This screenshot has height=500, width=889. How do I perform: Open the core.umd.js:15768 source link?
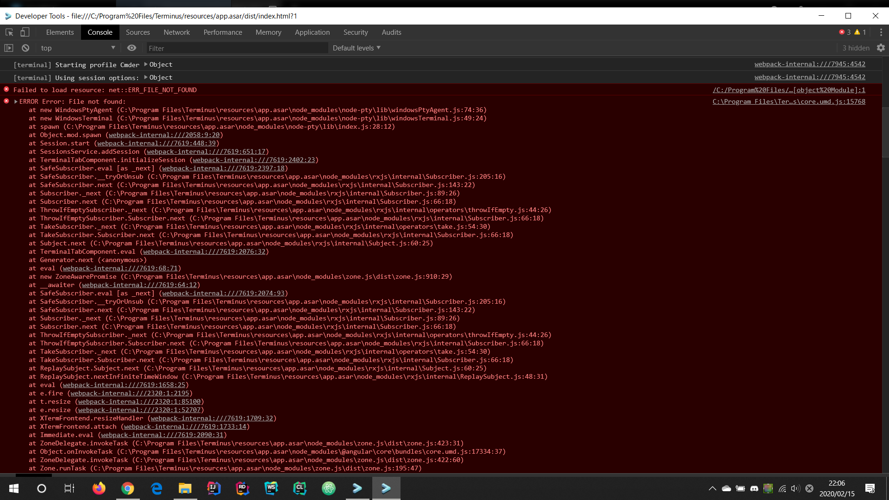790,101
